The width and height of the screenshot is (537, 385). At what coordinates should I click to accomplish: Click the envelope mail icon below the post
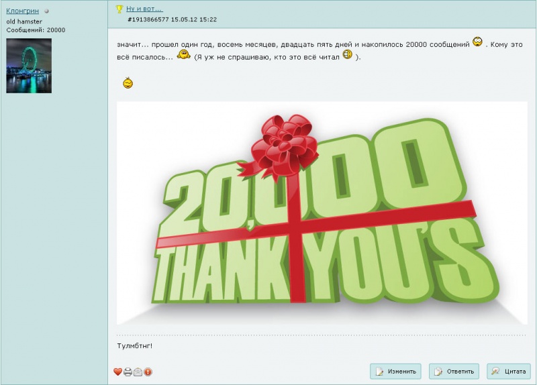tap(138, 372)
